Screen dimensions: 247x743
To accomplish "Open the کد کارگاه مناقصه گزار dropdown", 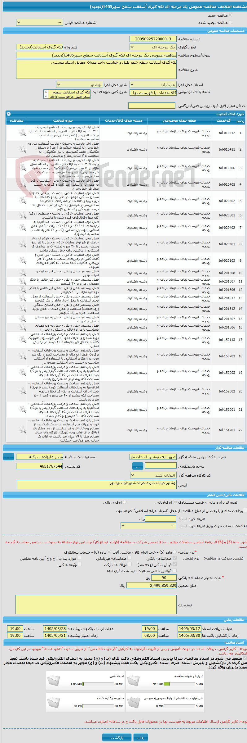I will coord(153,475).
